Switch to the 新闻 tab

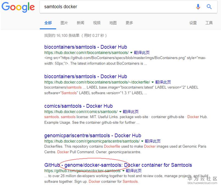pos(80,23)
